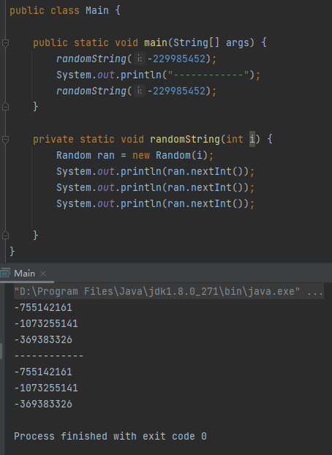Click the java.exe command line in the console
332x455 pixels.
[x=169, y=291]
